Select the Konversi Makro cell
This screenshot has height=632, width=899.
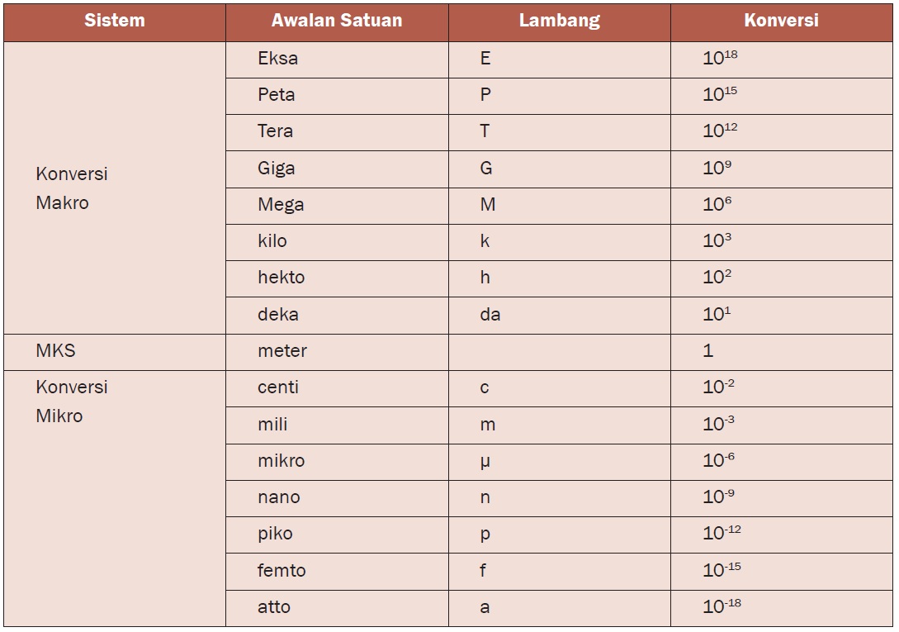click(x=72, y=188)
